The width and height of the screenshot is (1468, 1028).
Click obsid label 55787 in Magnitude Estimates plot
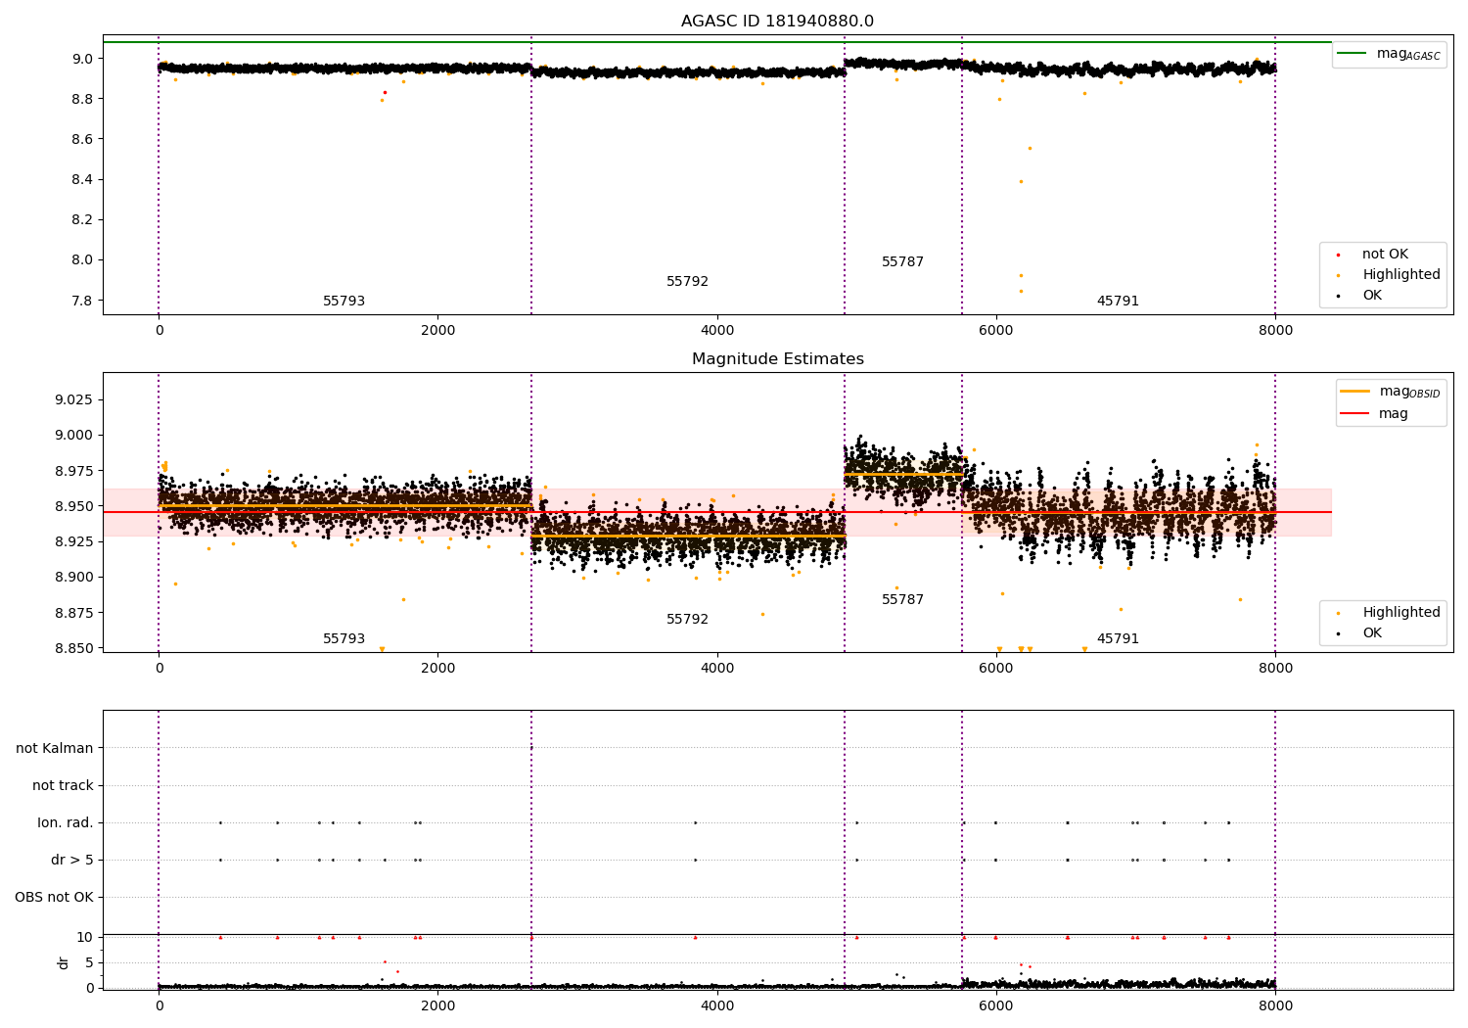point(902,600)
